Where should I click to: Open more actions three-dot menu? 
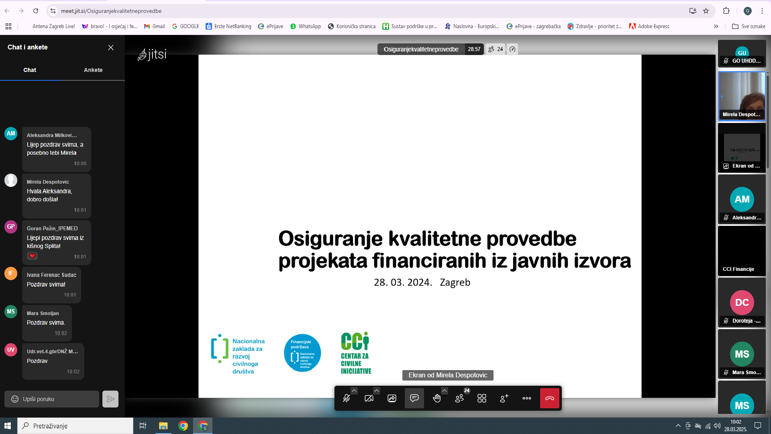pos(527,398)
